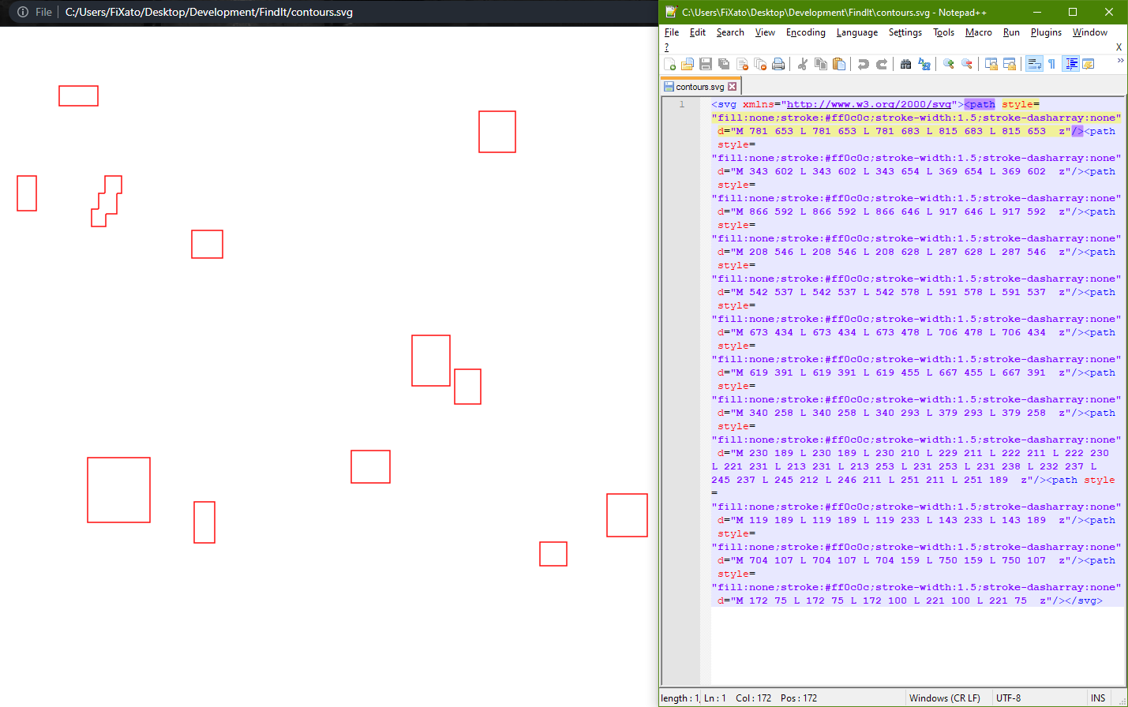The width and height of the screenshot is (1128, 707).
Task: Save the current file with the diskette icon
Action: 706,65
